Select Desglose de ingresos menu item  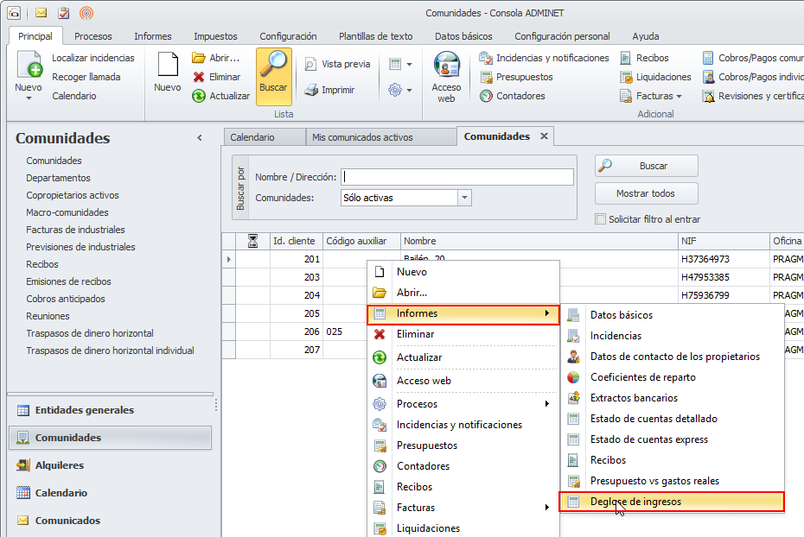pos(635,502)
